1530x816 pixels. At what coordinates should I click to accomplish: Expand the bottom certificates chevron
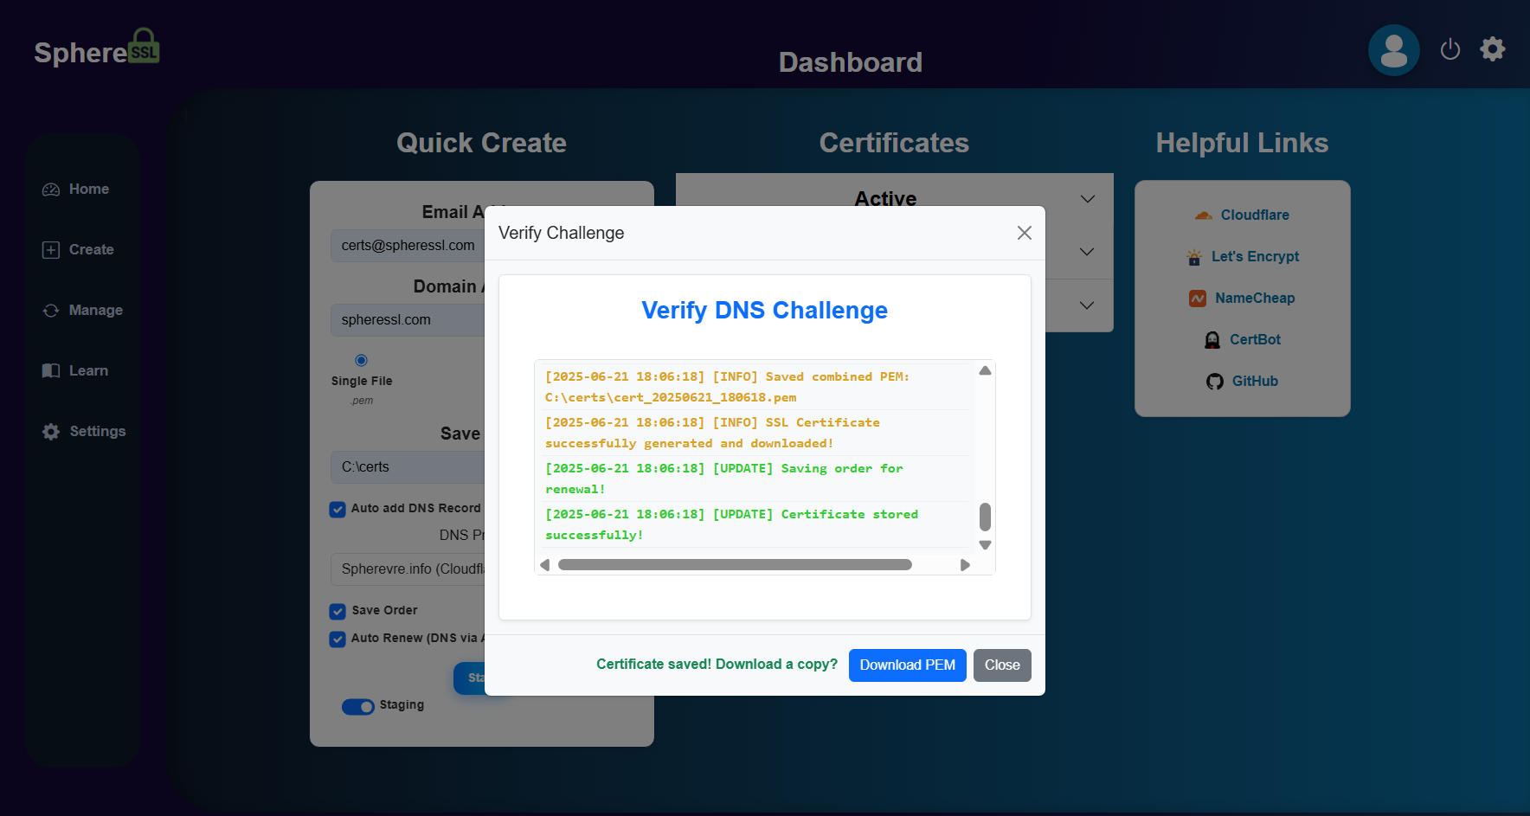[1087, 305]
